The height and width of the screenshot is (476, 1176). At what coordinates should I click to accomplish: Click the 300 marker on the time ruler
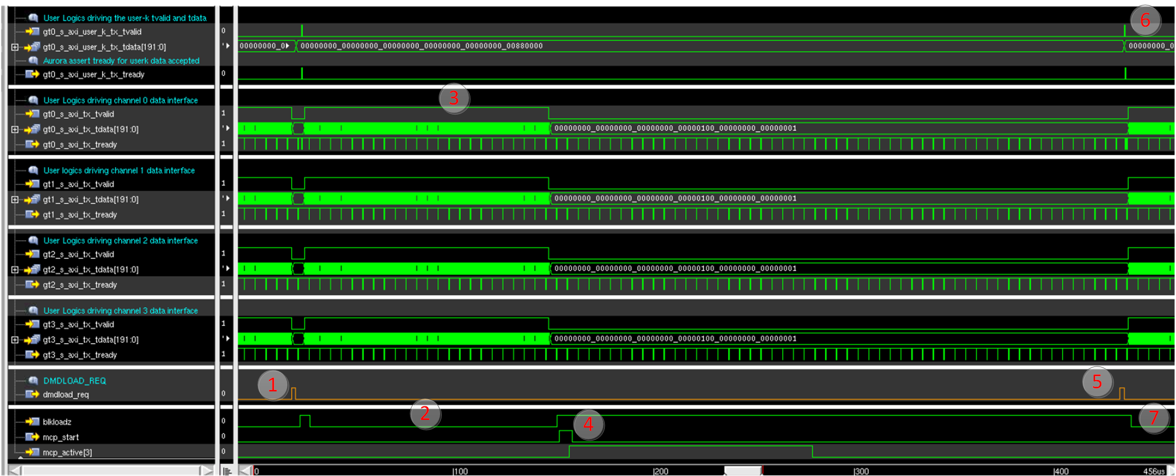tap(861, 471)
